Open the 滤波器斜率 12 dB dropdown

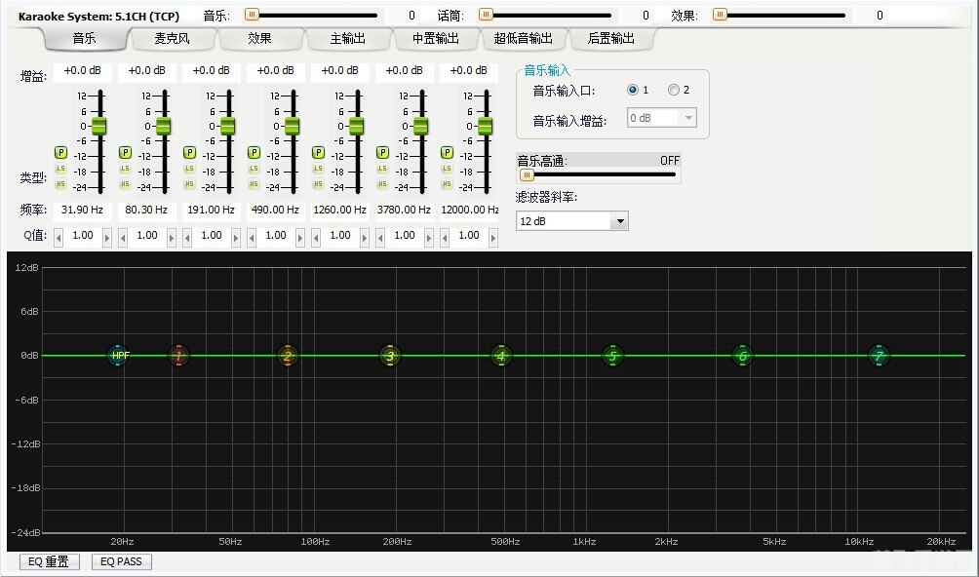[x=621, y=221]
